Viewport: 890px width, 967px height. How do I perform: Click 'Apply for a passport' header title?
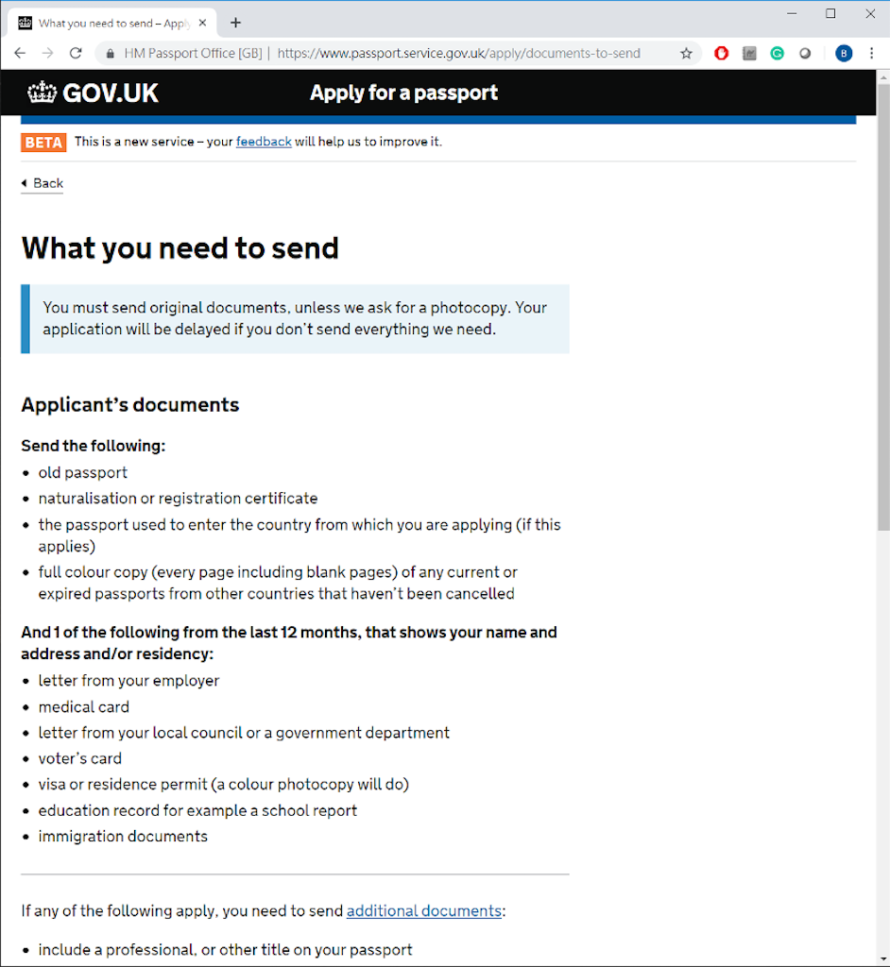[x=403, y=93]
